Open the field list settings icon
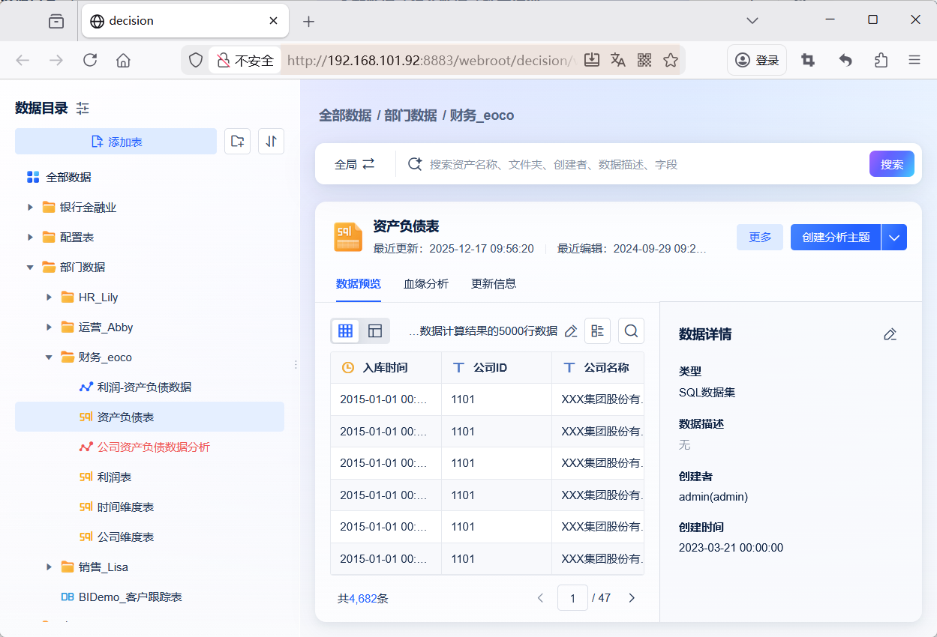The width and height of the screenshot is (937, 637). point(597,330)
